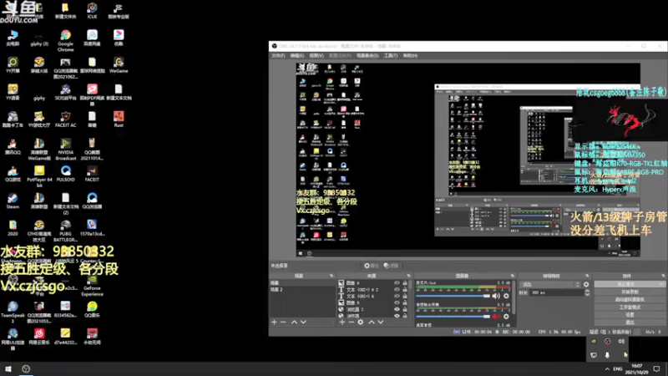Pop out the 混音器 dock panel
Screen dimensions: 668x376
point(512,276)
